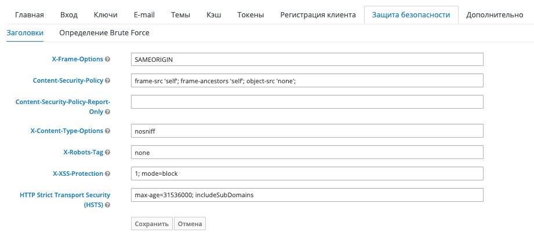Viewport: 534px width, 240px height.
Task: Switch to Определение Brute Force subtab
Action: click(104, 33)
